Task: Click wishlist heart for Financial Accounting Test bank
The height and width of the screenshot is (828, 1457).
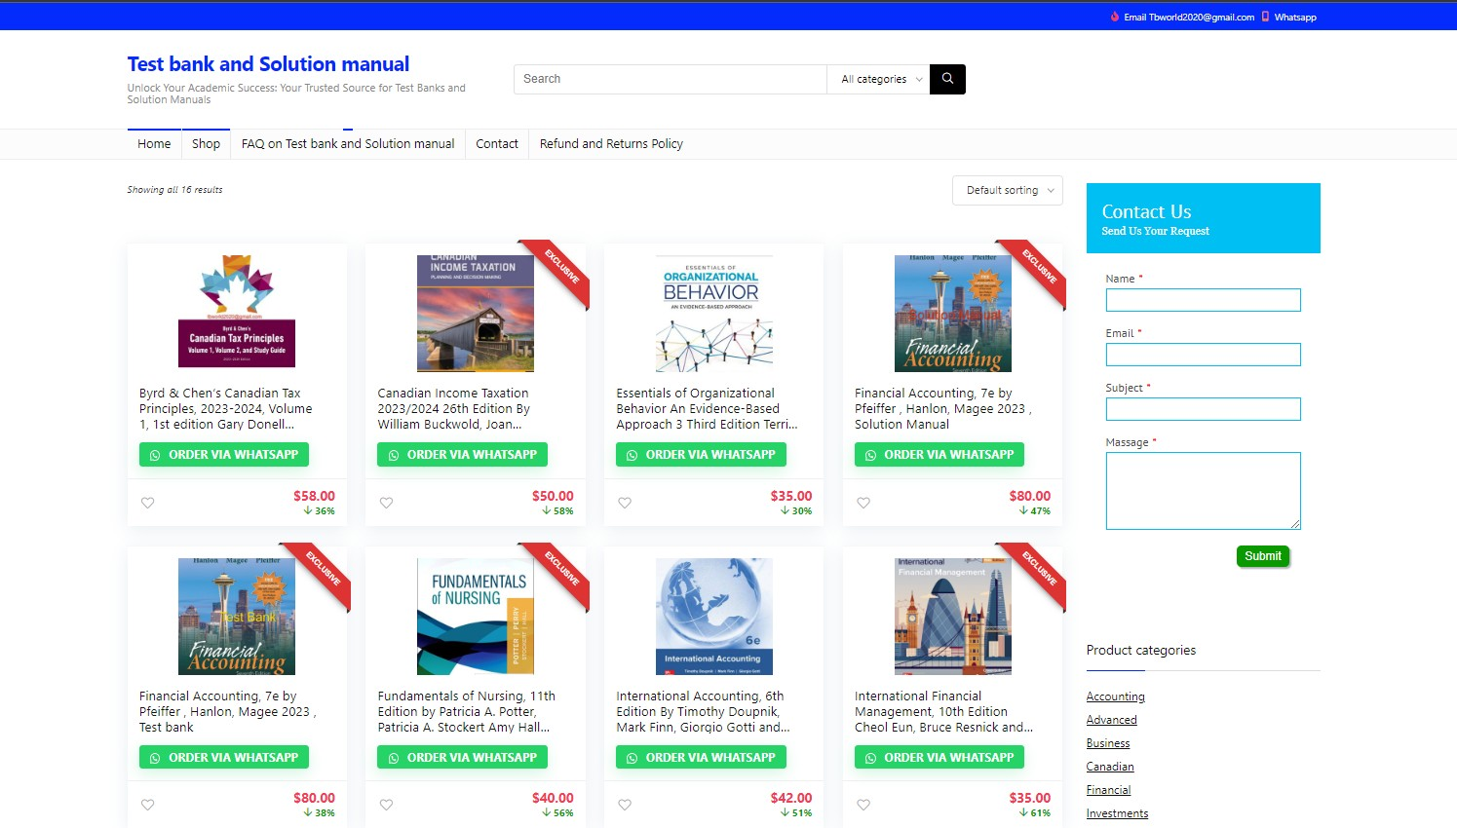Action: [148, 805]
